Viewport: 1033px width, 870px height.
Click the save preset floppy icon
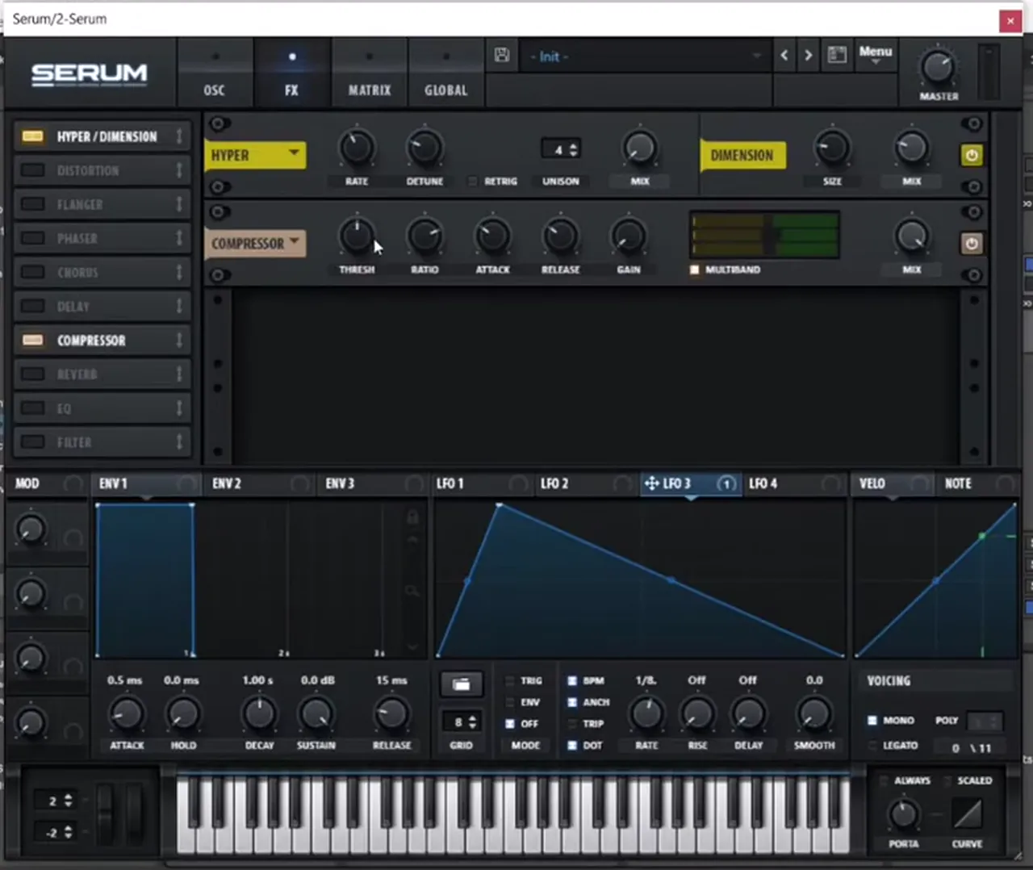tap(502, 56)
